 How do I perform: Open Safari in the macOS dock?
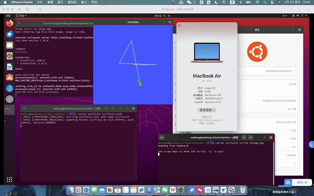tap(86, 190)
